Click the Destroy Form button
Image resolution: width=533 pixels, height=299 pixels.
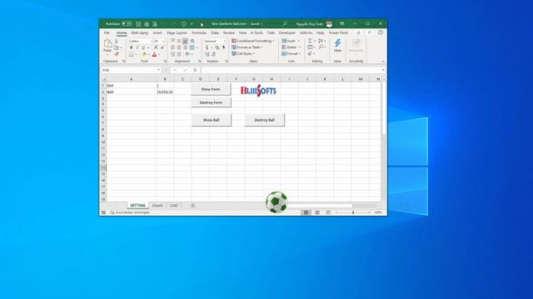[211, 102]
